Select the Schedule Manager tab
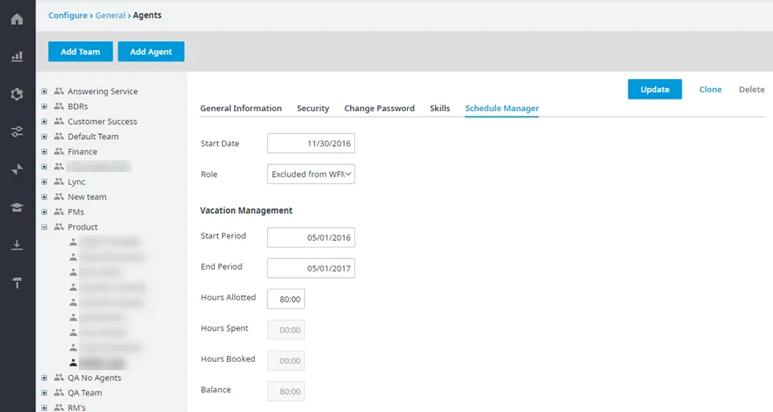 click(x=502, y=109)
